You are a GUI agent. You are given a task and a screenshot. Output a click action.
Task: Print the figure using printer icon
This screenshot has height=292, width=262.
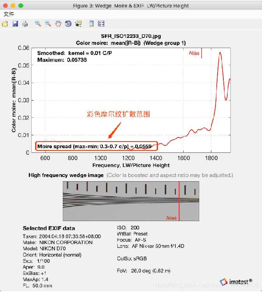(x=25, y=24)
